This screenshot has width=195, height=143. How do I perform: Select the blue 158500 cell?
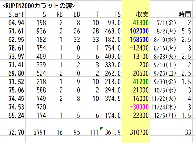139,39
